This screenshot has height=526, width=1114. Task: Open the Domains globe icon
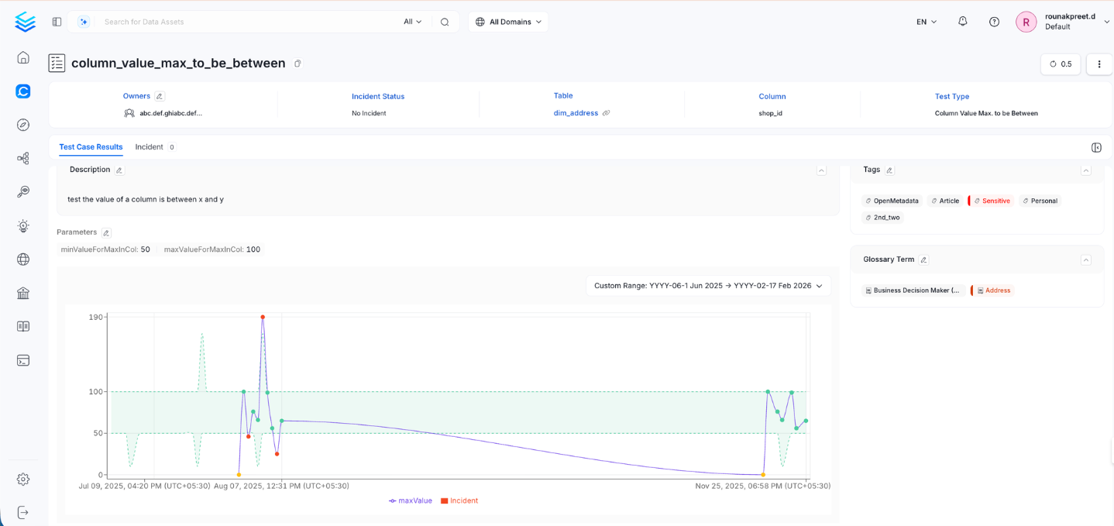pyautogui.click(x=23, y=259)
